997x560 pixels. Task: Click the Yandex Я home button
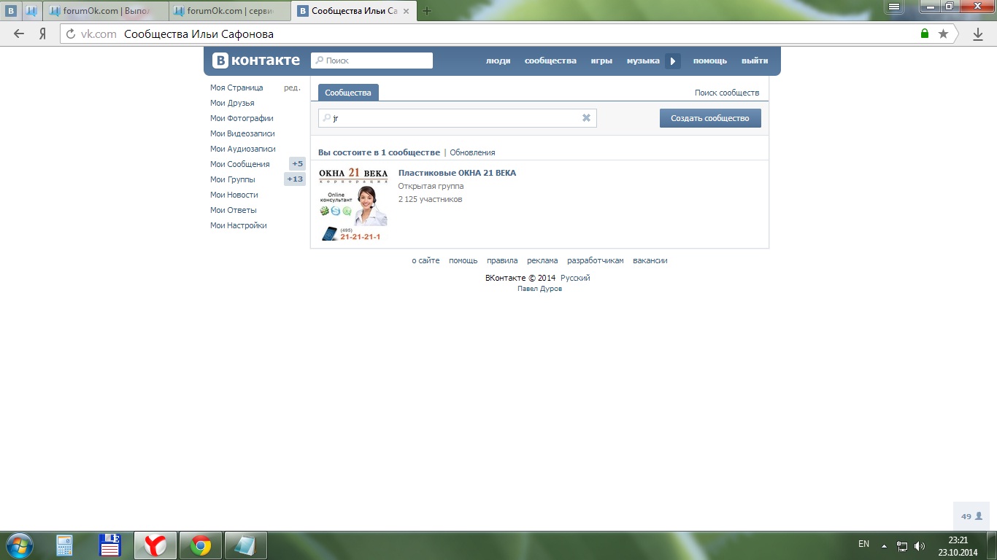(43, 34)
